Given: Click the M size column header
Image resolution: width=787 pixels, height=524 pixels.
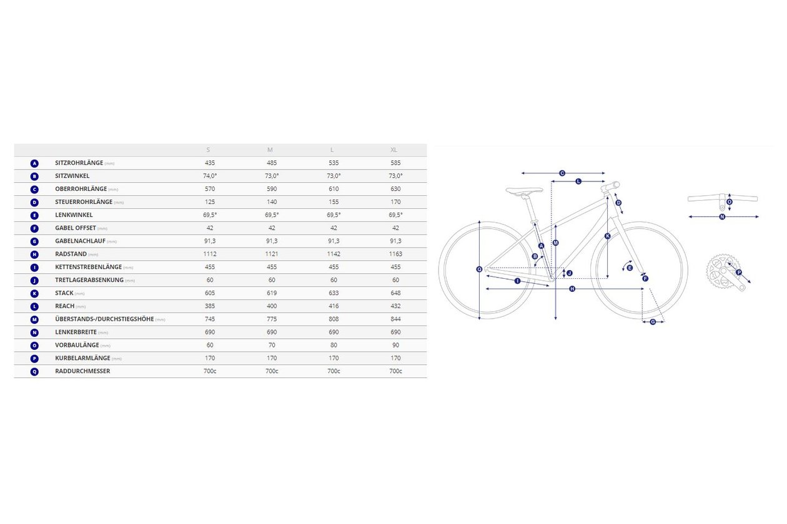Looking at the screenshot, I should point(270,150).
